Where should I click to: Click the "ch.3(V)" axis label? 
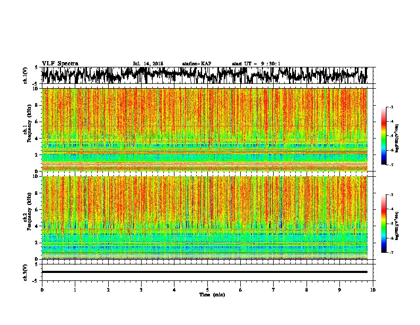(25, 272)
